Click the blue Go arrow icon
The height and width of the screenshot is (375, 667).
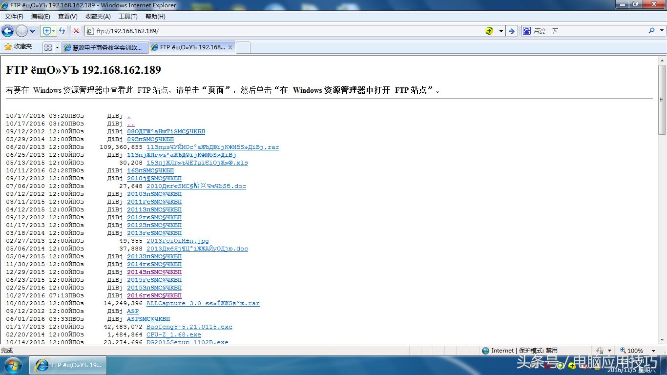[x=512, y=31]
